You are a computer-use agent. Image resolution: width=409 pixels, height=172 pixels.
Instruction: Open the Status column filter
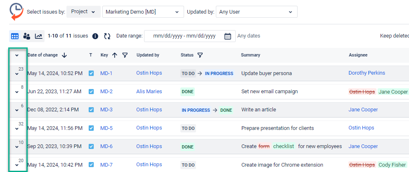click(x=200, y=55)
